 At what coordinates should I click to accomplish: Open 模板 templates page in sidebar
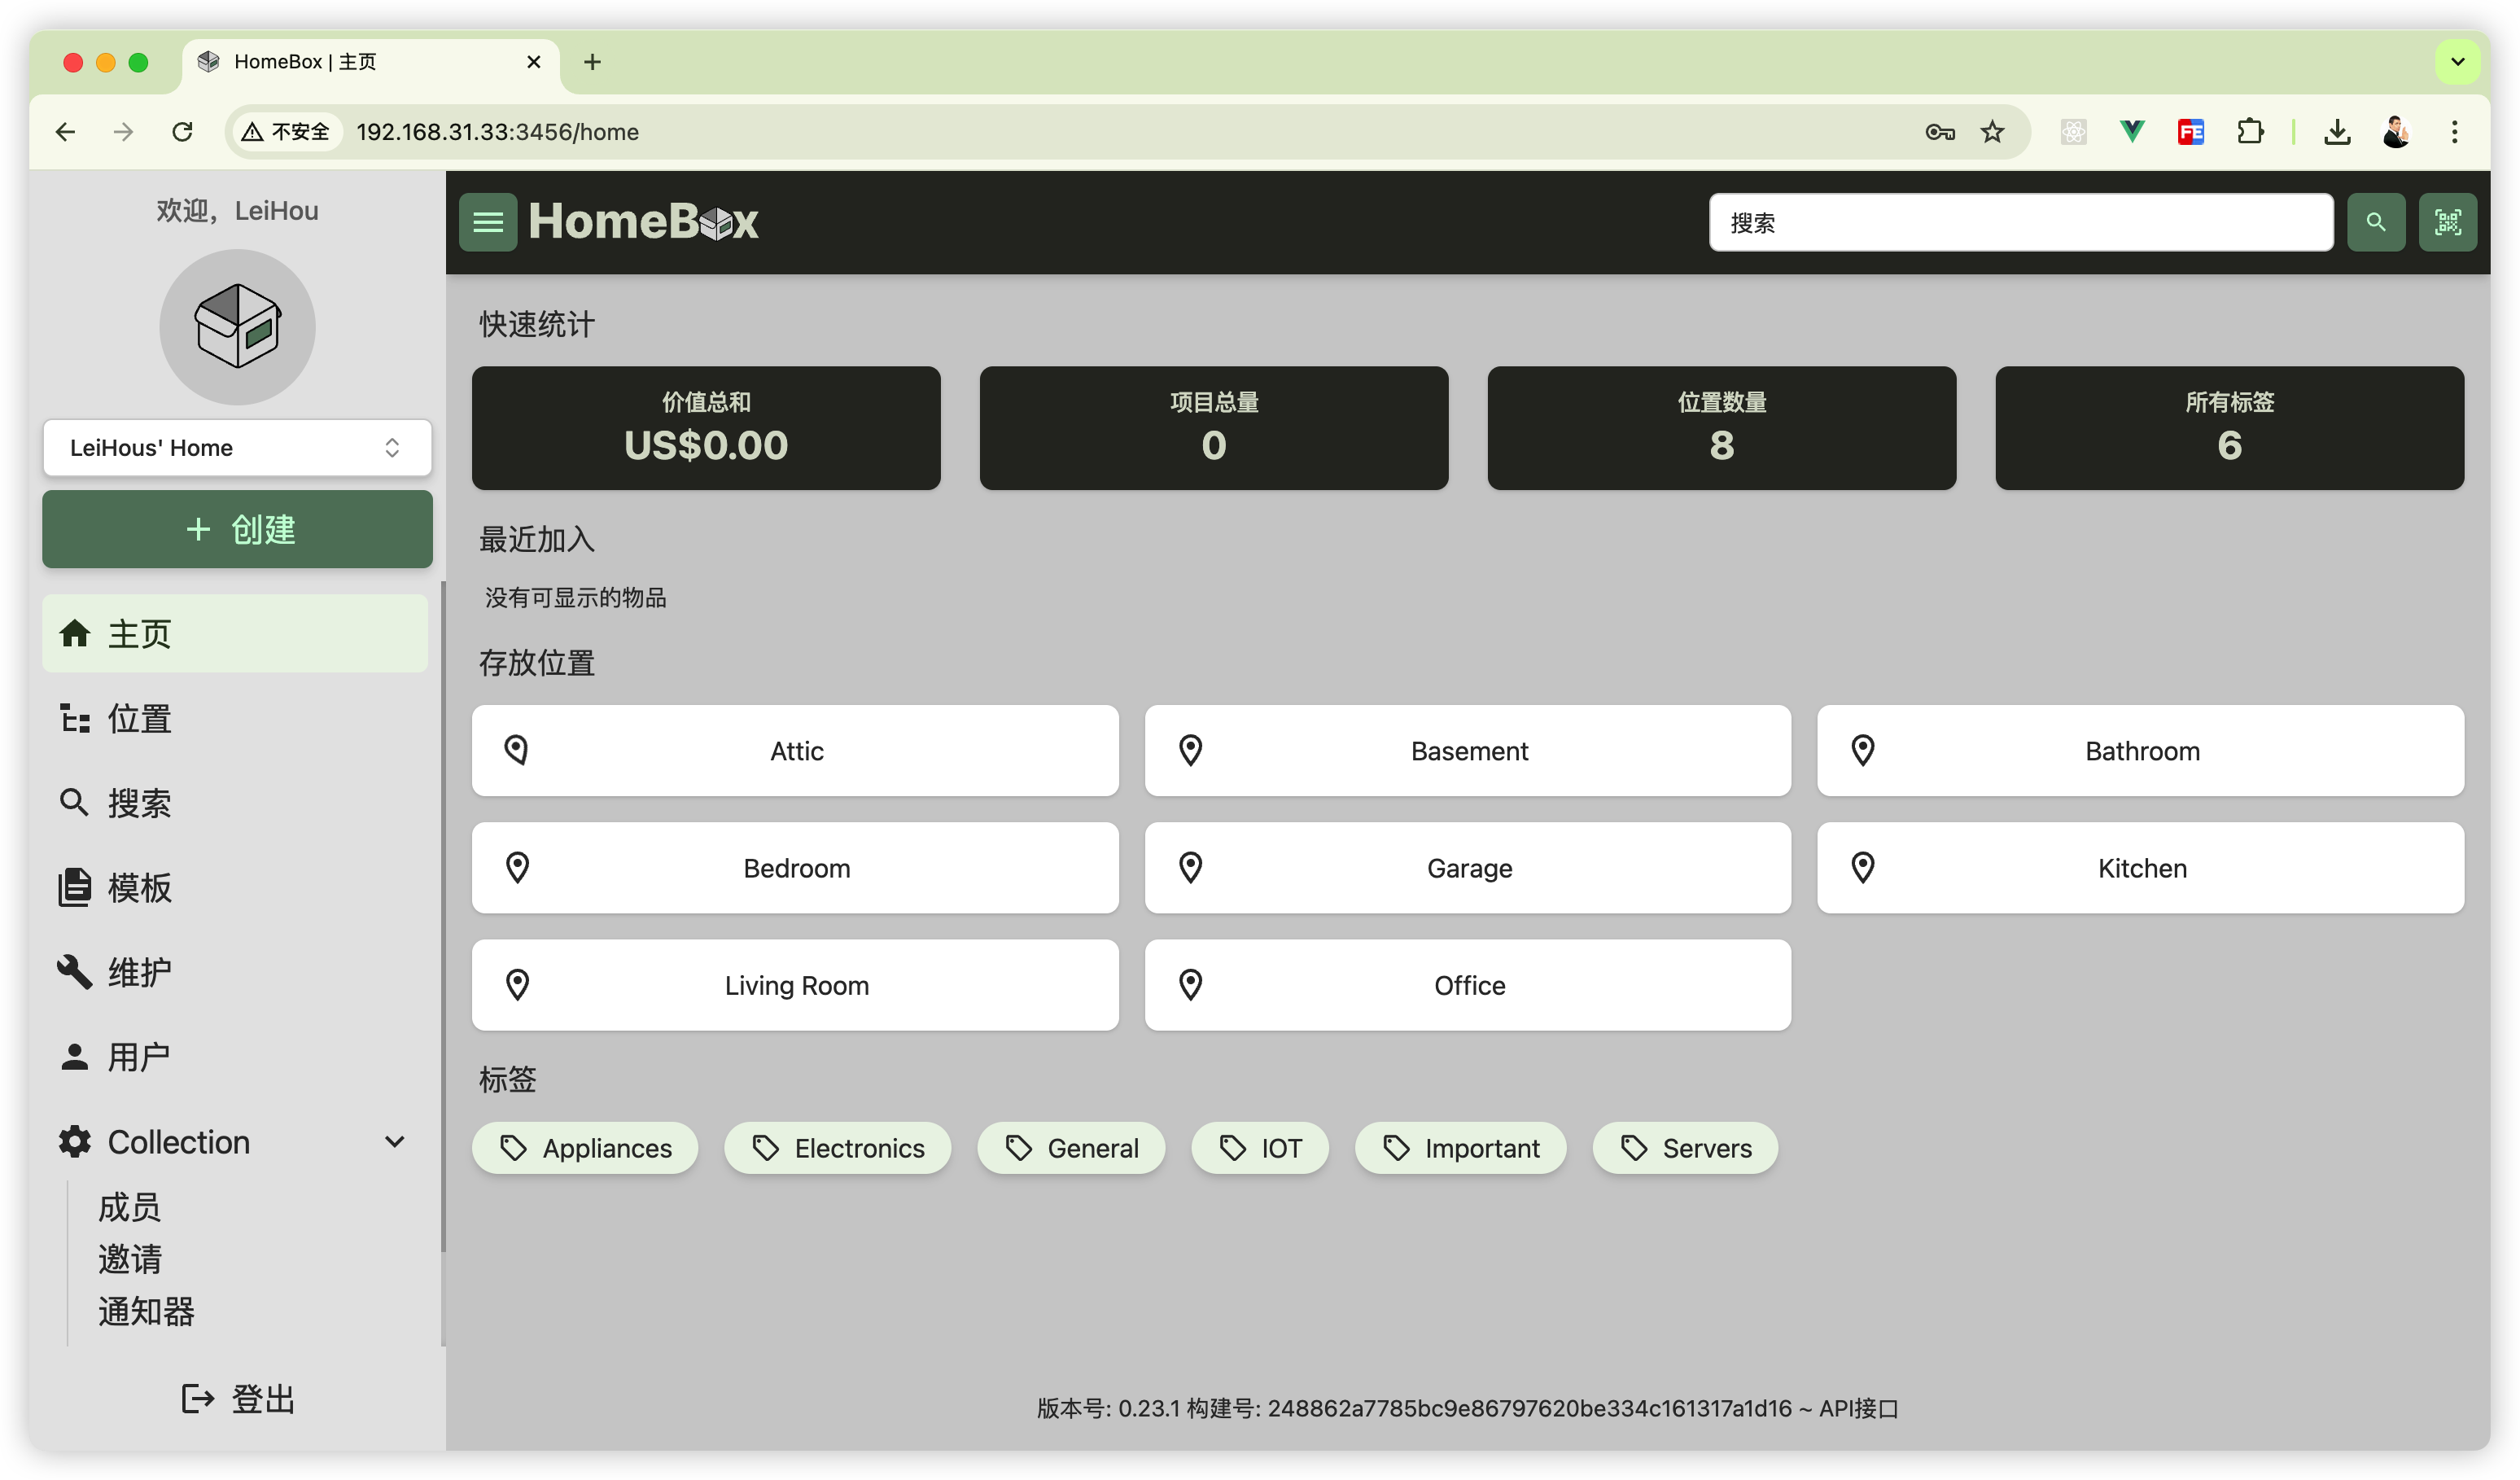coord(138,887)
